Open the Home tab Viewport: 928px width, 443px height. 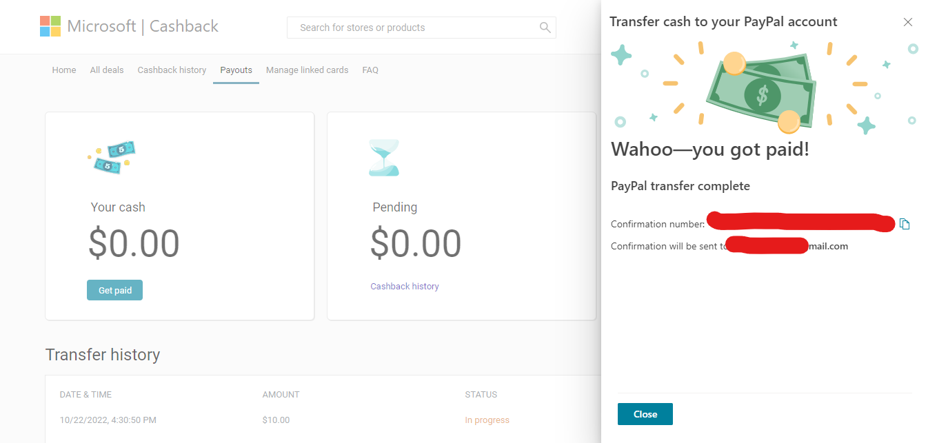(64, 70)
